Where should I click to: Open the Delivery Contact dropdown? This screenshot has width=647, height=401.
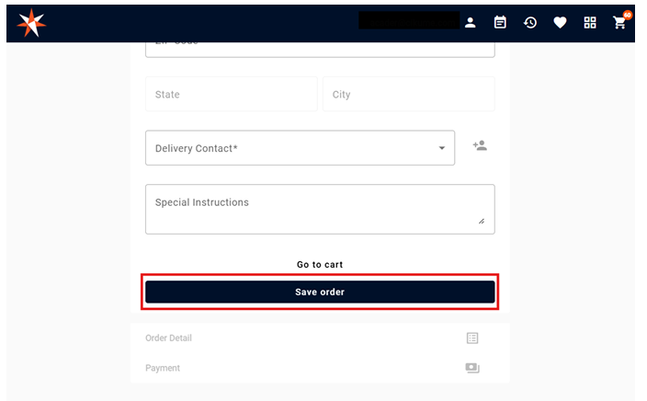(x=300, y=148)
